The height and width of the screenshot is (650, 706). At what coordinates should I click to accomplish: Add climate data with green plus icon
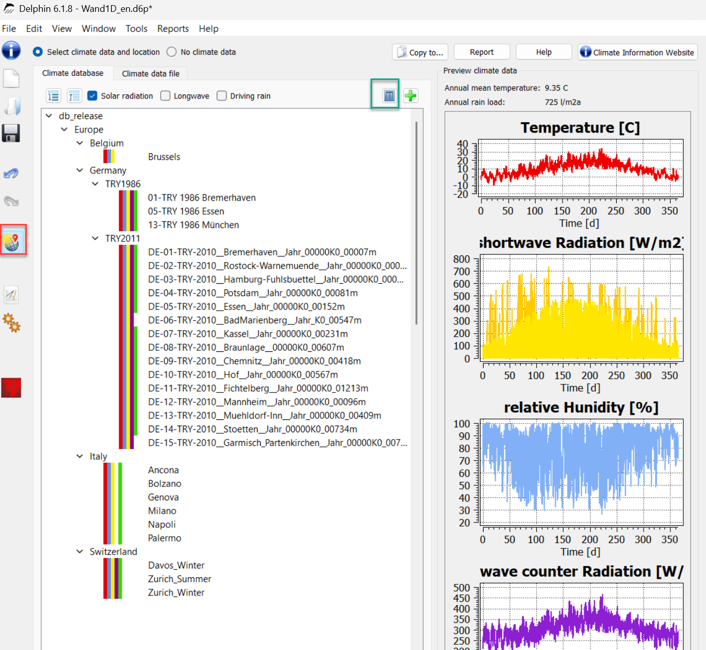pos(411,95)
